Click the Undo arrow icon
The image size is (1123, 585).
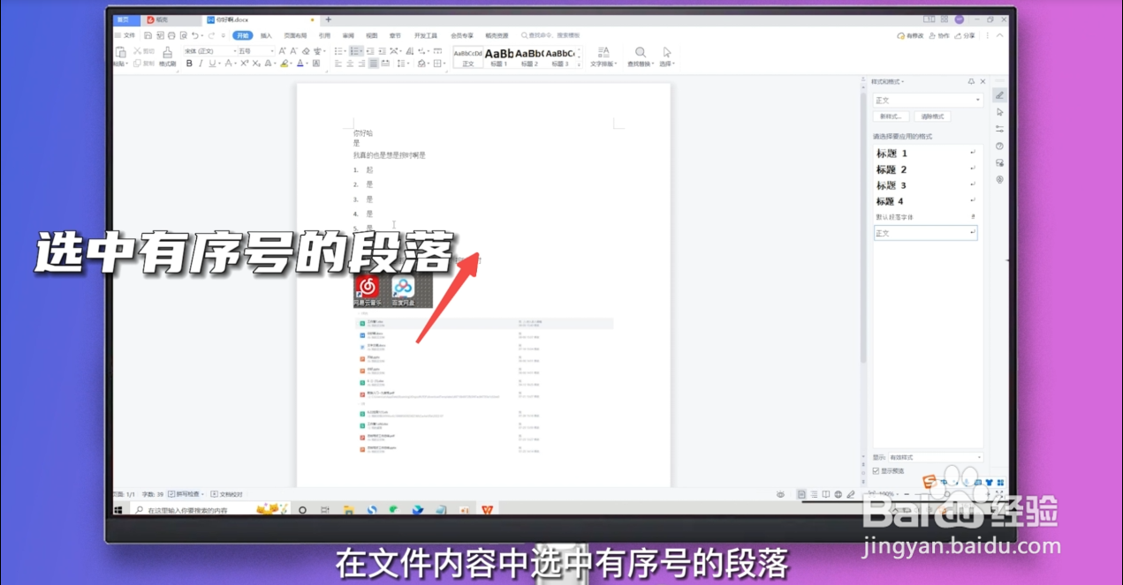[x=194, y=35]
